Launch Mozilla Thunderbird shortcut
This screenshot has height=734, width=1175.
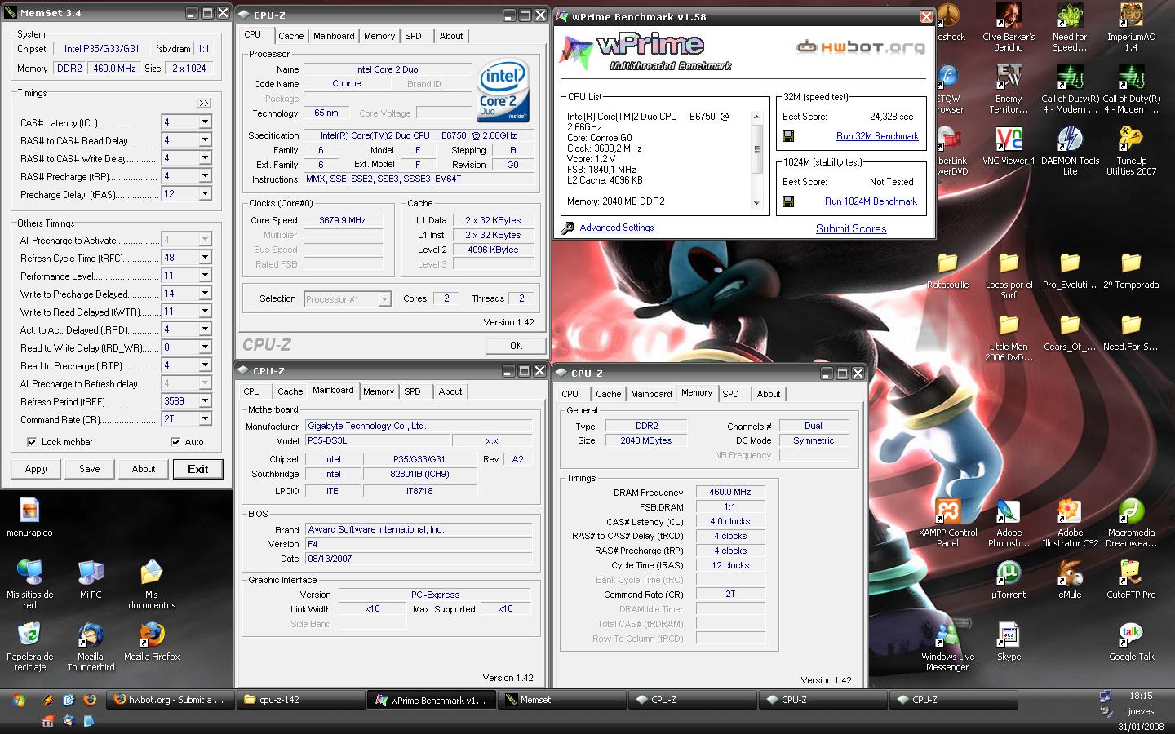click(x=91, y=646)
